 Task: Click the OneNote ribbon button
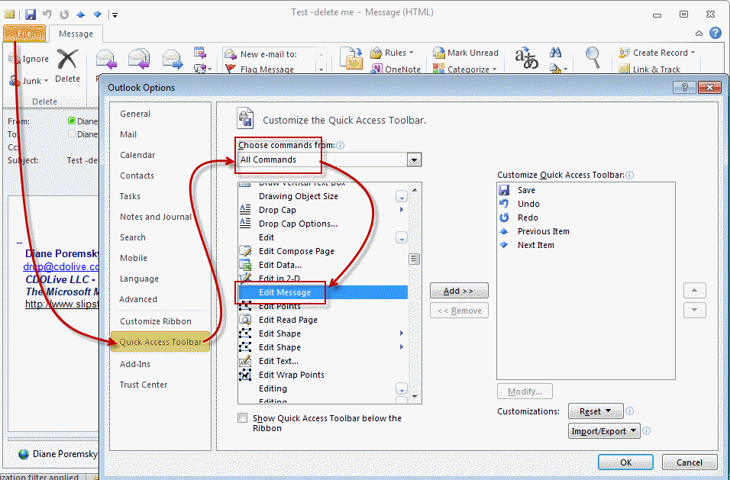[396, 69]
